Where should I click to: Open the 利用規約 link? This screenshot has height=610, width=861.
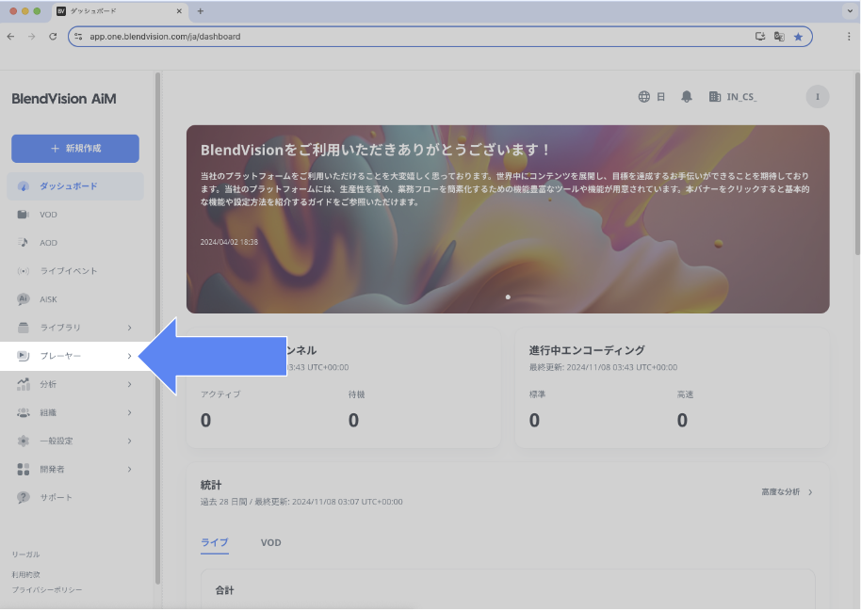(x=26, y=574)
